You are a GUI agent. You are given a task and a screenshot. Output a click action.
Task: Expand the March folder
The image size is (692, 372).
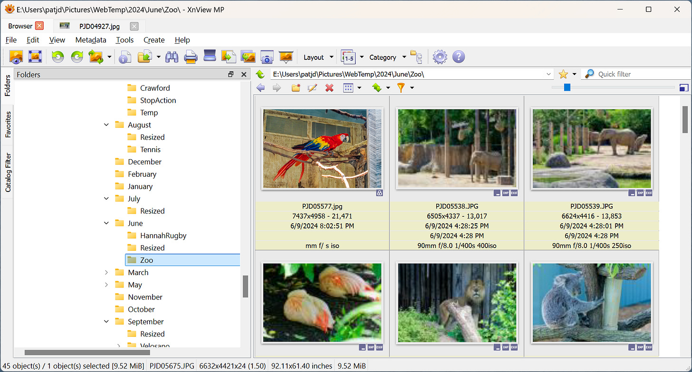click(106, 272)
